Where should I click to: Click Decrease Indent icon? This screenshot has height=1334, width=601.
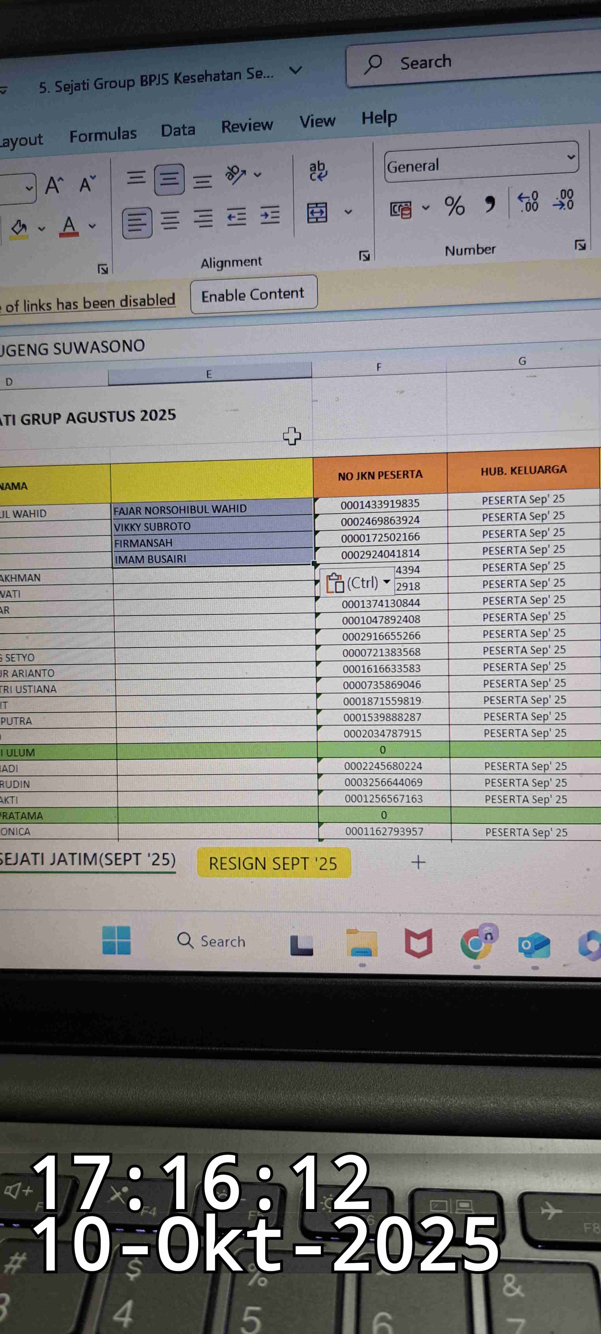pos(236,216)
